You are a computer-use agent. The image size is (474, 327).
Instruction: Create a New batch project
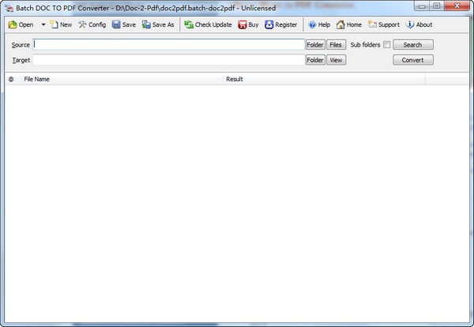pos(61,24)
